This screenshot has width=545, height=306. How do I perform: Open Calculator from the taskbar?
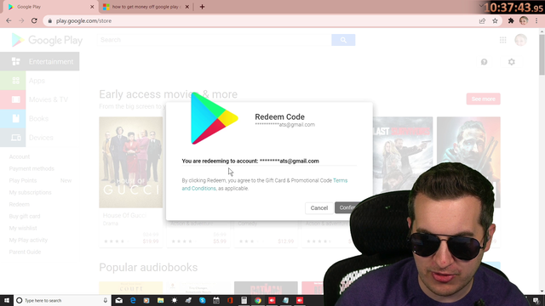click(x=244, y=300)
